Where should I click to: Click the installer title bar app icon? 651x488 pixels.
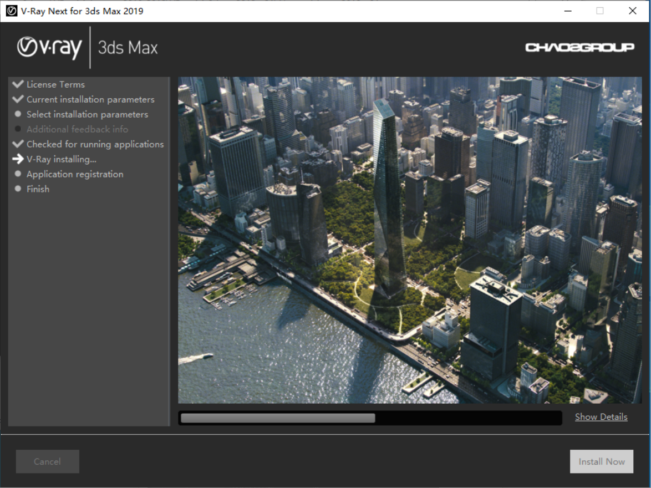tap(12, 11)
